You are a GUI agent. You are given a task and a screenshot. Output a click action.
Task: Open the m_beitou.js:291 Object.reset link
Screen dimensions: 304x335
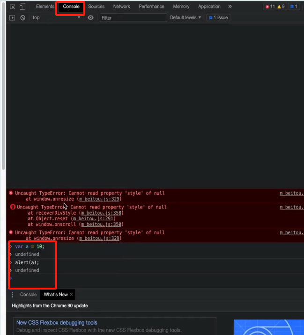pyautogui.click(x=93, y=218)
